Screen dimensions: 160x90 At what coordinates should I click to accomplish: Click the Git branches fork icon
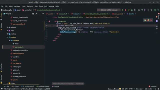tap(142, 10)
